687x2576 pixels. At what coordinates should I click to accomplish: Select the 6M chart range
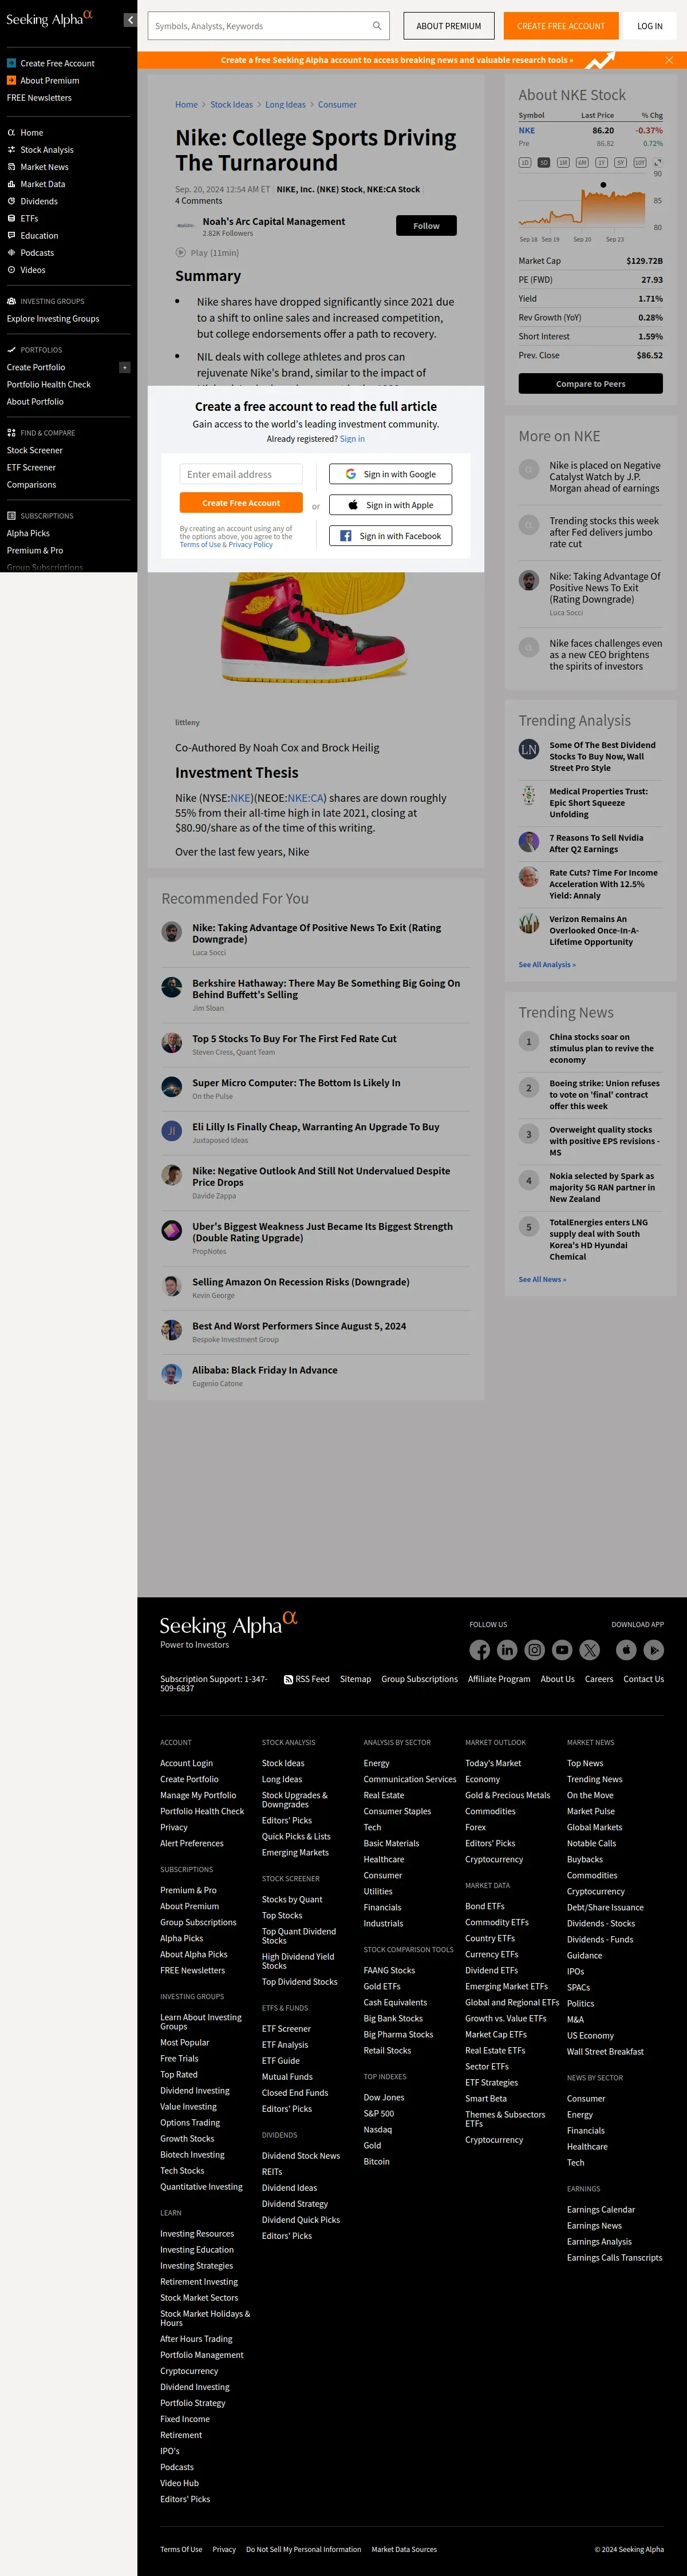click(x=582, y=162)
